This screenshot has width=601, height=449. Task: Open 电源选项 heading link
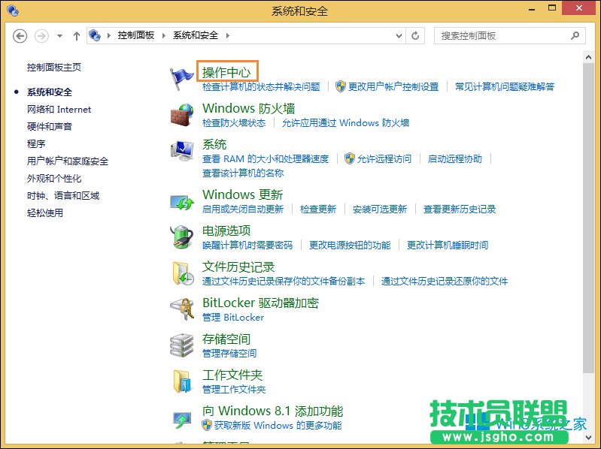[226, 231]
